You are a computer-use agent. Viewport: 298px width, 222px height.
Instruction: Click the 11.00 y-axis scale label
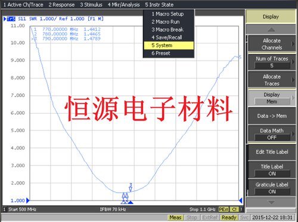coord(18,26)
